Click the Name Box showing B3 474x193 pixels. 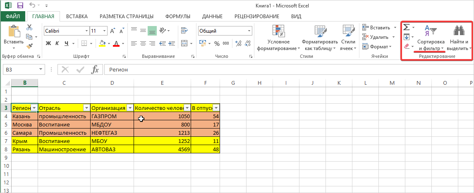[x=20, y=70]
